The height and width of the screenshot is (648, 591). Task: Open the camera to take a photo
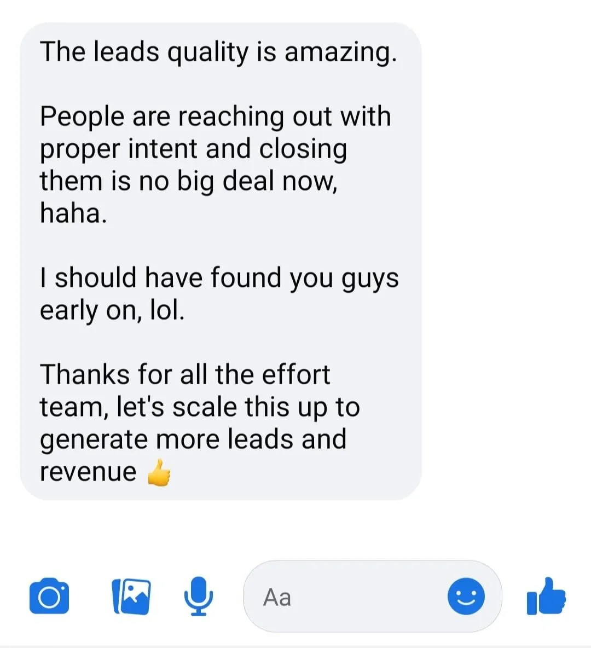pos(49,595)
